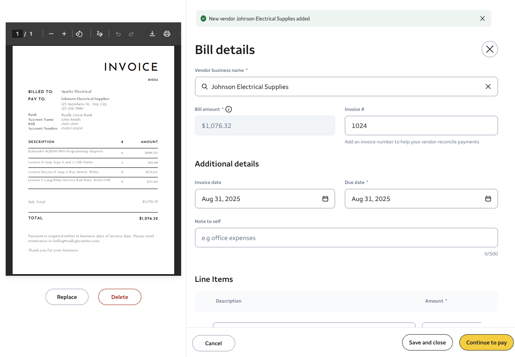This screenshot has height=357, width=515.
Task: Click the Replace button
Action: point(67,297)
